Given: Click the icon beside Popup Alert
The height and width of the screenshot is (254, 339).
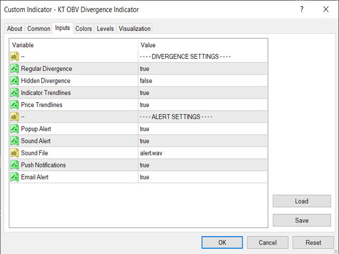Looking at the screenshot, I should (x=14, y=129).
